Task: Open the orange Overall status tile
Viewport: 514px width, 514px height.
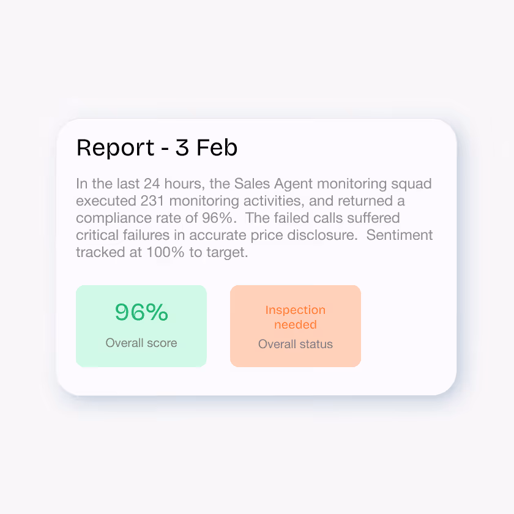Action: point(296,326)
